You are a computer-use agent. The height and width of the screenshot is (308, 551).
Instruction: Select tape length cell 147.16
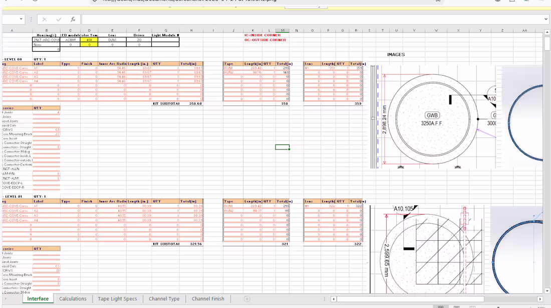(252, 73)
